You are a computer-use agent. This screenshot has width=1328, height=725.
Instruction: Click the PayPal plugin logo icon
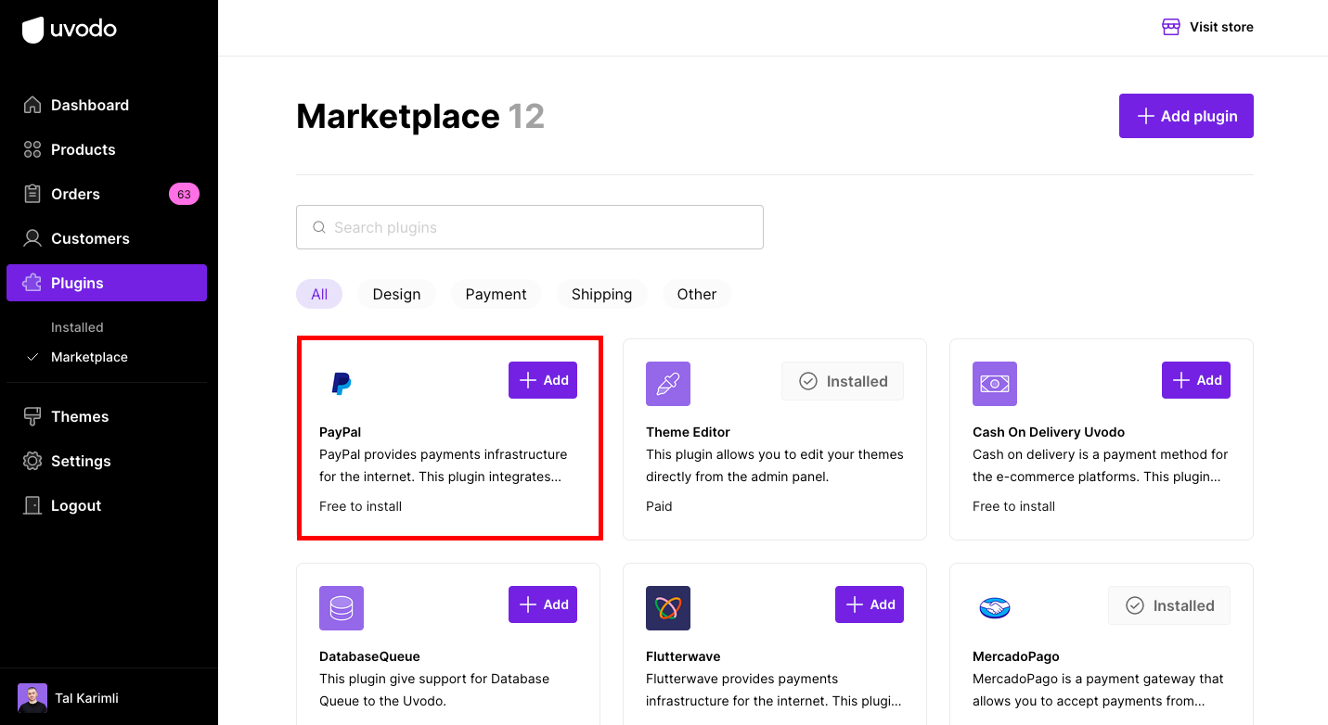point(342,383)
